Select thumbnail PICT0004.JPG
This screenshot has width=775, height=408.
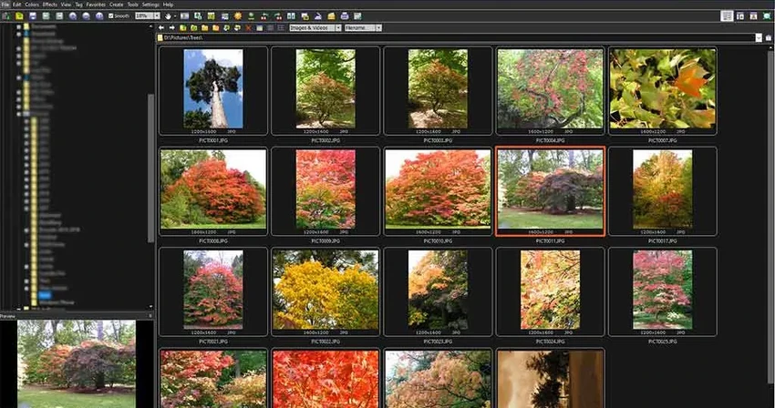click(550, 89)
